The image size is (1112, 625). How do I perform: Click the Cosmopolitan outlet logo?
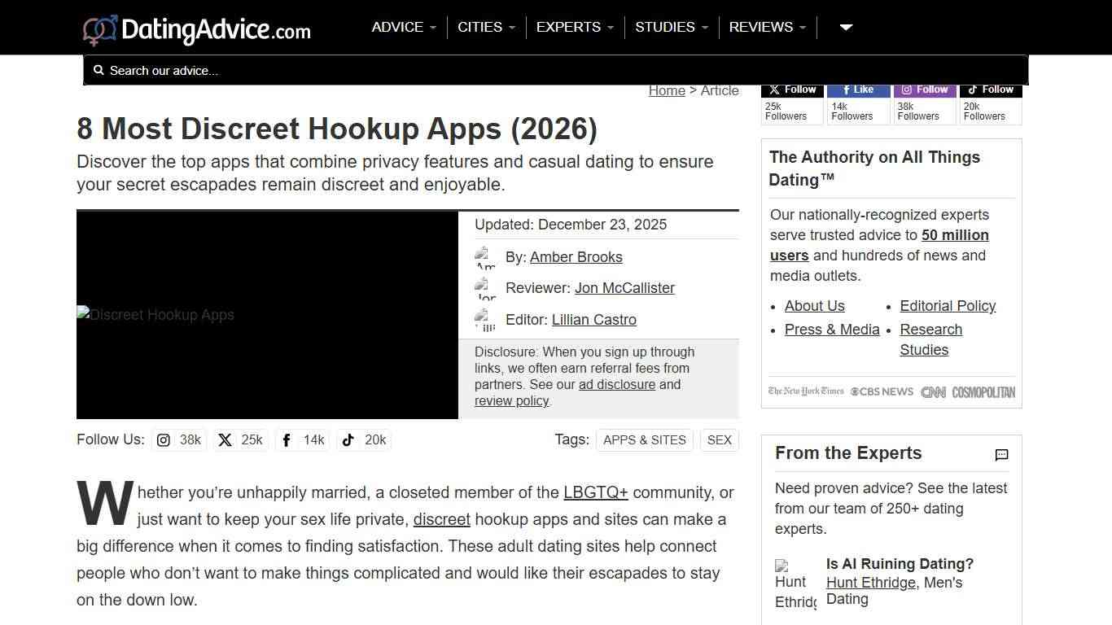pyautogui.click(x=983, y=391)
